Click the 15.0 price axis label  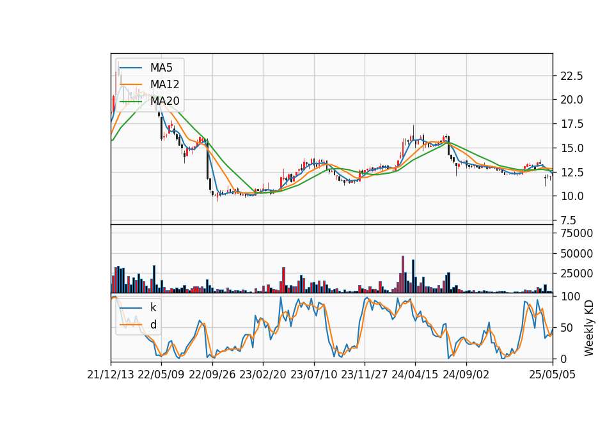click(x=572, y=148)
